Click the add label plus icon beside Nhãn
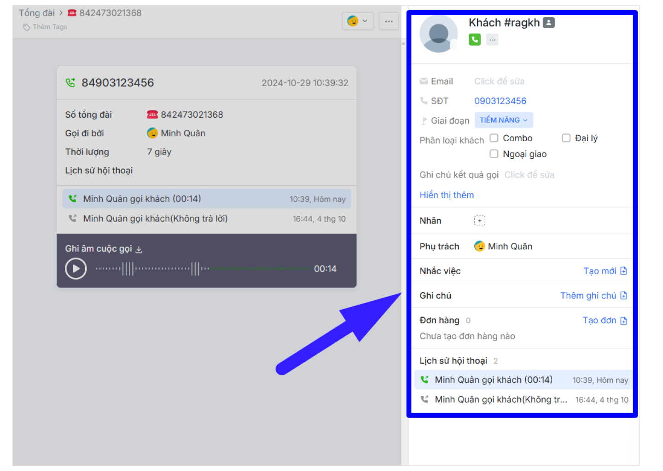Image resolution: width=663 pixels, height=471 pixels. (x=479, y=221)
